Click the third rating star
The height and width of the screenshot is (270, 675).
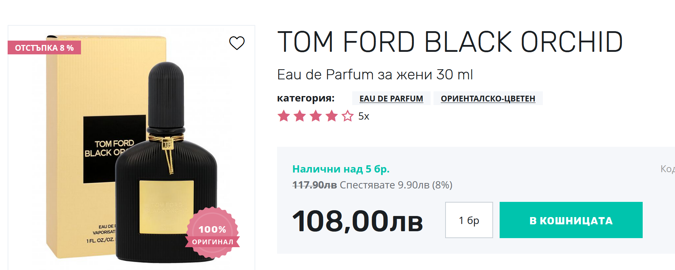[x=316, y=116]
